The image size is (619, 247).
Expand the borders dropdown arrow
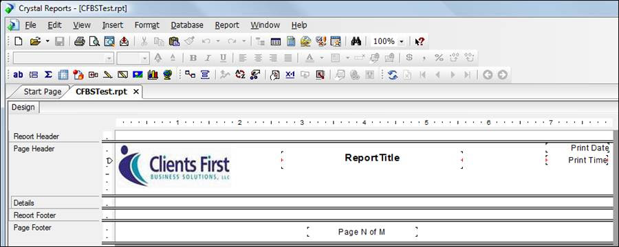347,58
